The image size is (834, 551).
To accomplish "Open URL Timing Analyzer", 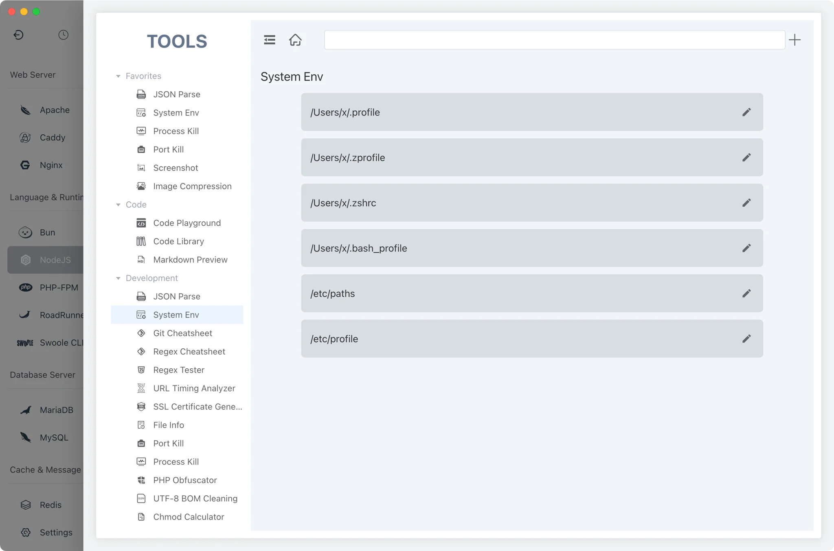I will tap(177, 388).
